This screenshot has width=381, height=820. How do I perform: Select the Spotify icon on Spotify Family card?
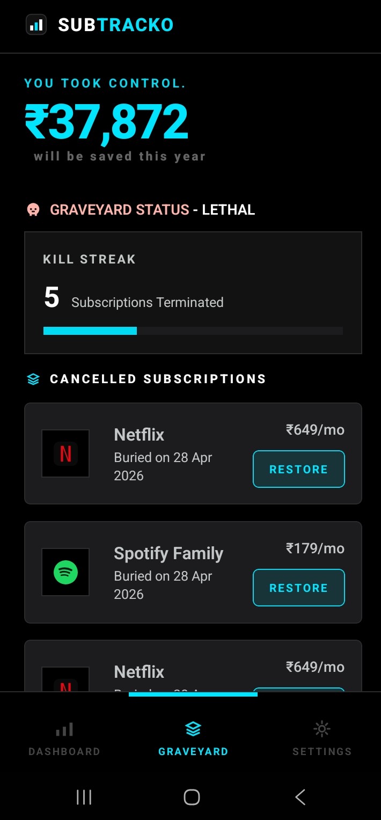[65, 572]
